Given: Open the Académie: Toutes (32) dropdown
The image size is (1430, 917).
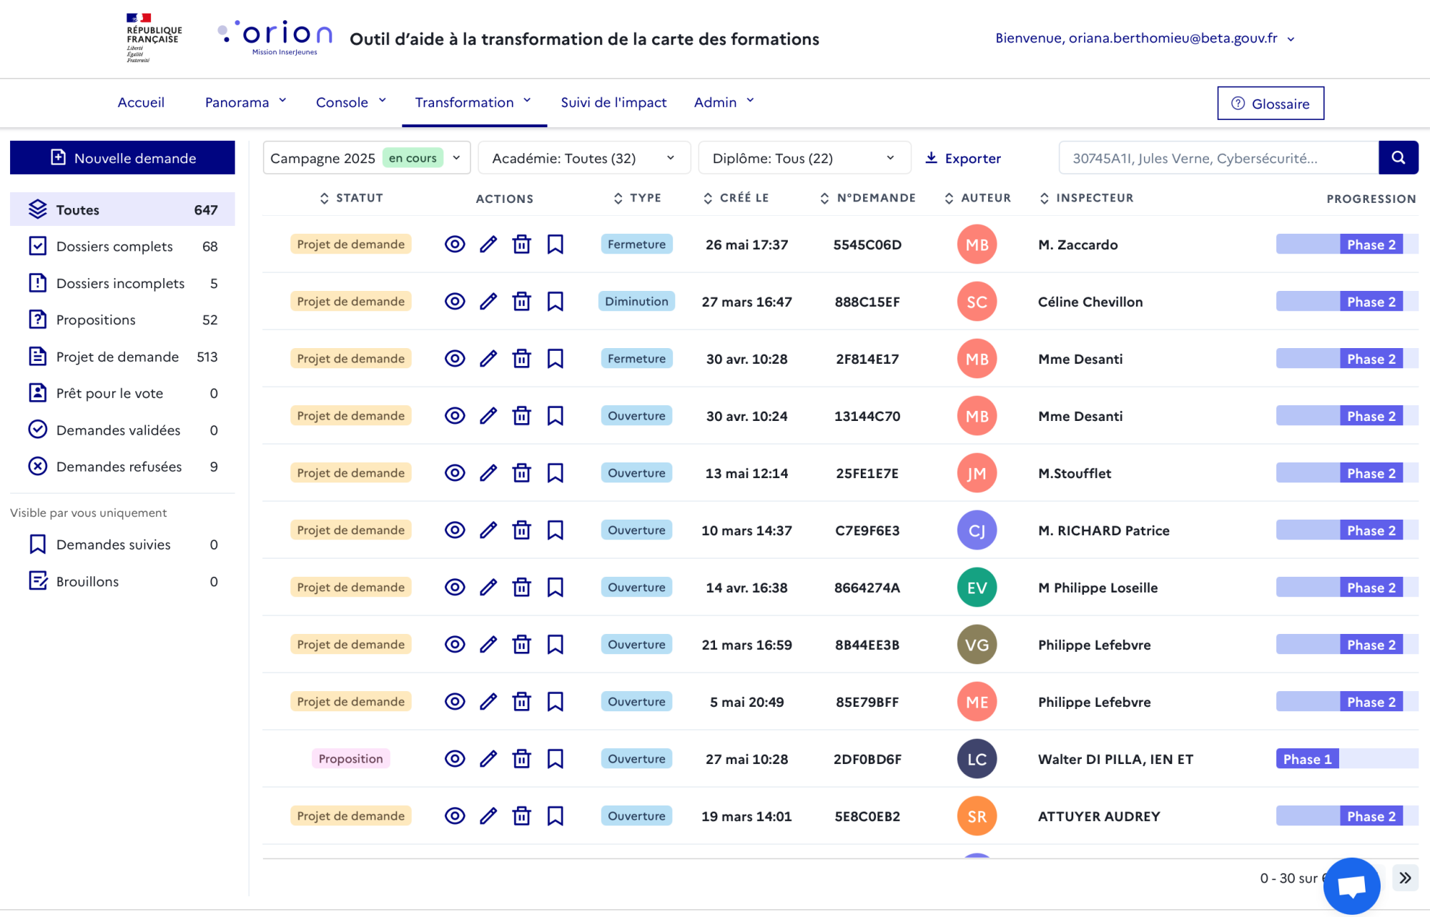Looking at the screenshot, I should (x=583, y=158).
